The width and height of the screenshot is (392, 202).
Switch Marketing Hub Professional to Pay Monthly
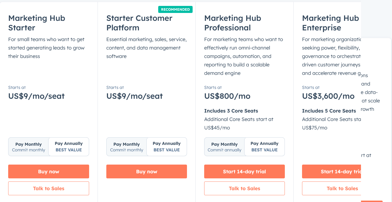[x=224, y=147]
